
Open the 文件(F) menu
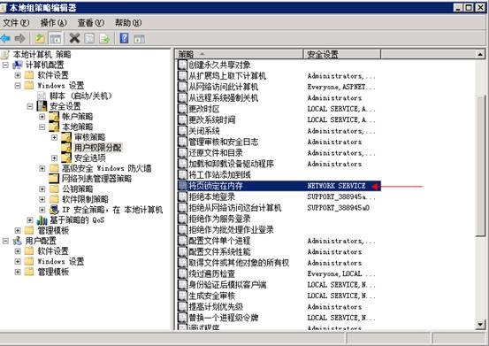pos(16,23)
